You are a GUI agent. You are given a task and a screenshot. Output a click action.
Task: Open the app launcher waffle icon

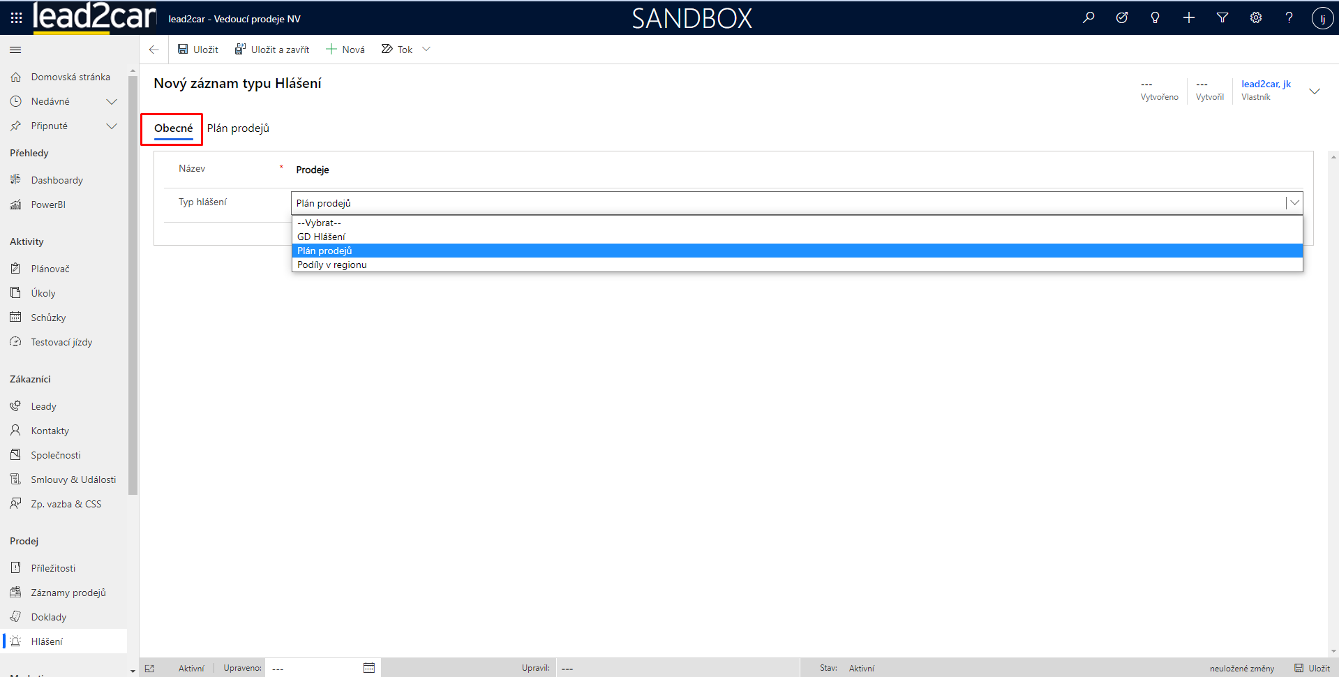point(16,18)
